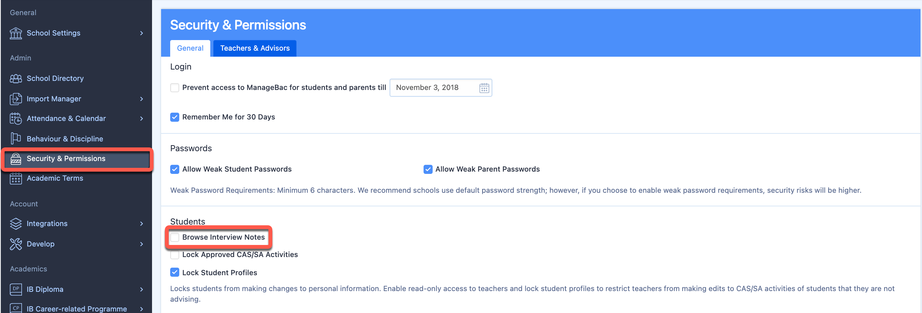Check Lock Approved CAS/SA Activities
Image resolution: width=922 pixels, height=313 pixels.
tap(175, 255)
